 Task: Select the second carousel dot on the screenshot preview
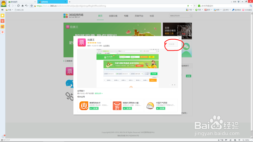pos(172,85)
